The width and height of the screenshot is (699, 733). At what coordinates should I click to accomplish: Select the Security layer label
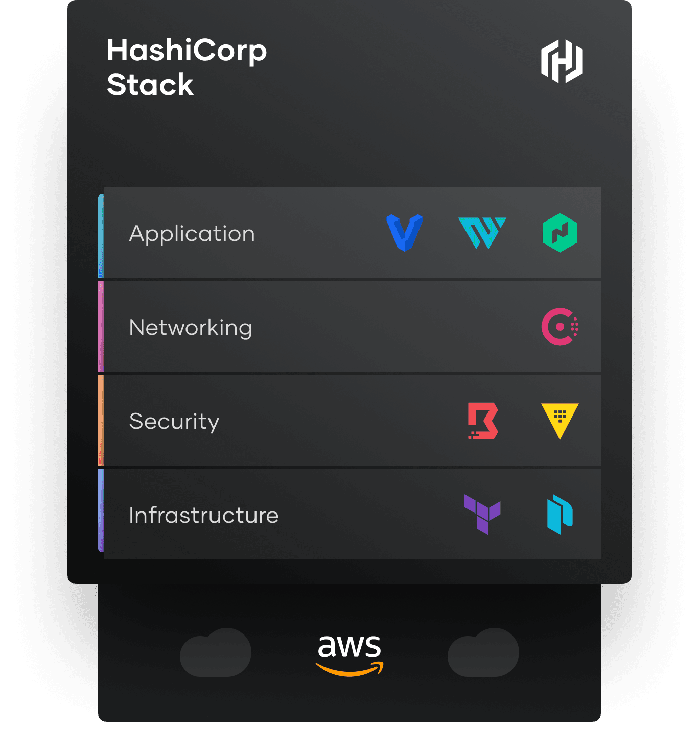tap(174, 422)
